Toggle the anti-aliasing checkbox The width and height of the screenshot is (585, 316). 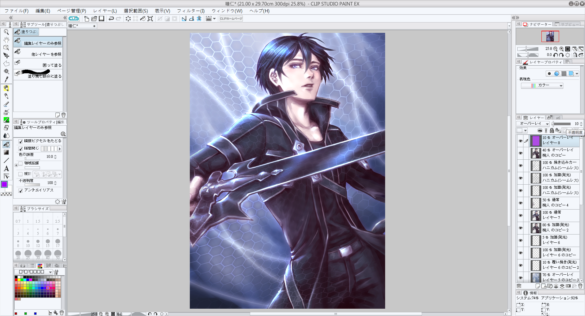[x=21, y=191]
